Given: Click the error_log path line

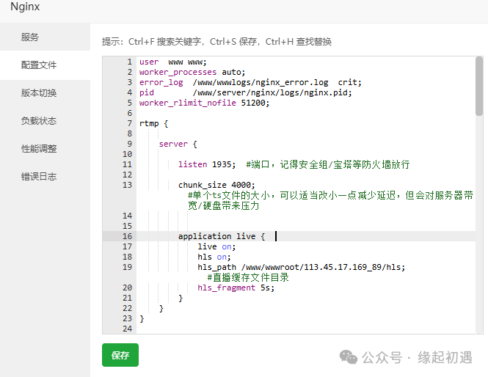Looking at the screenshot, I should tap(250, 82).
